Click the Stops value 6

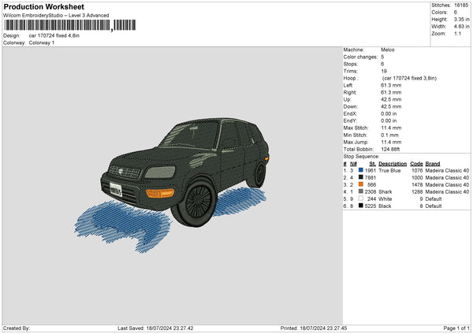point(382,64)
